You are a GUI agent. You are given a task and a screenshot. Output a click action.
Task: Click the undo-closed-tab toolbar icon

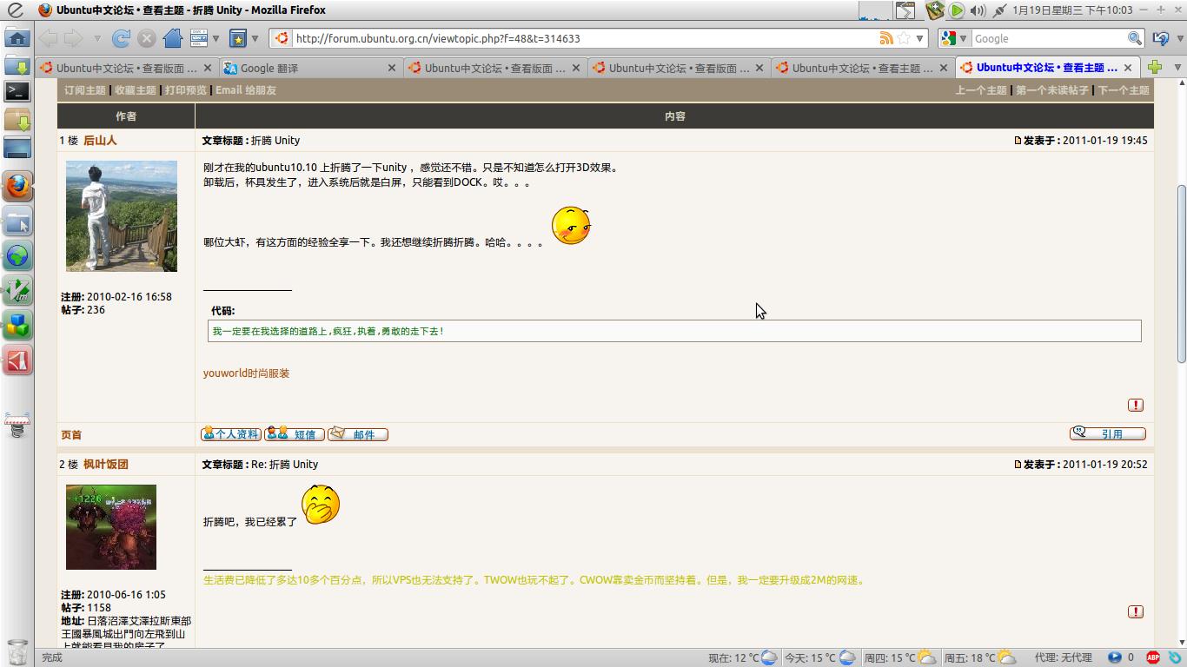(x=1161, y=38)
